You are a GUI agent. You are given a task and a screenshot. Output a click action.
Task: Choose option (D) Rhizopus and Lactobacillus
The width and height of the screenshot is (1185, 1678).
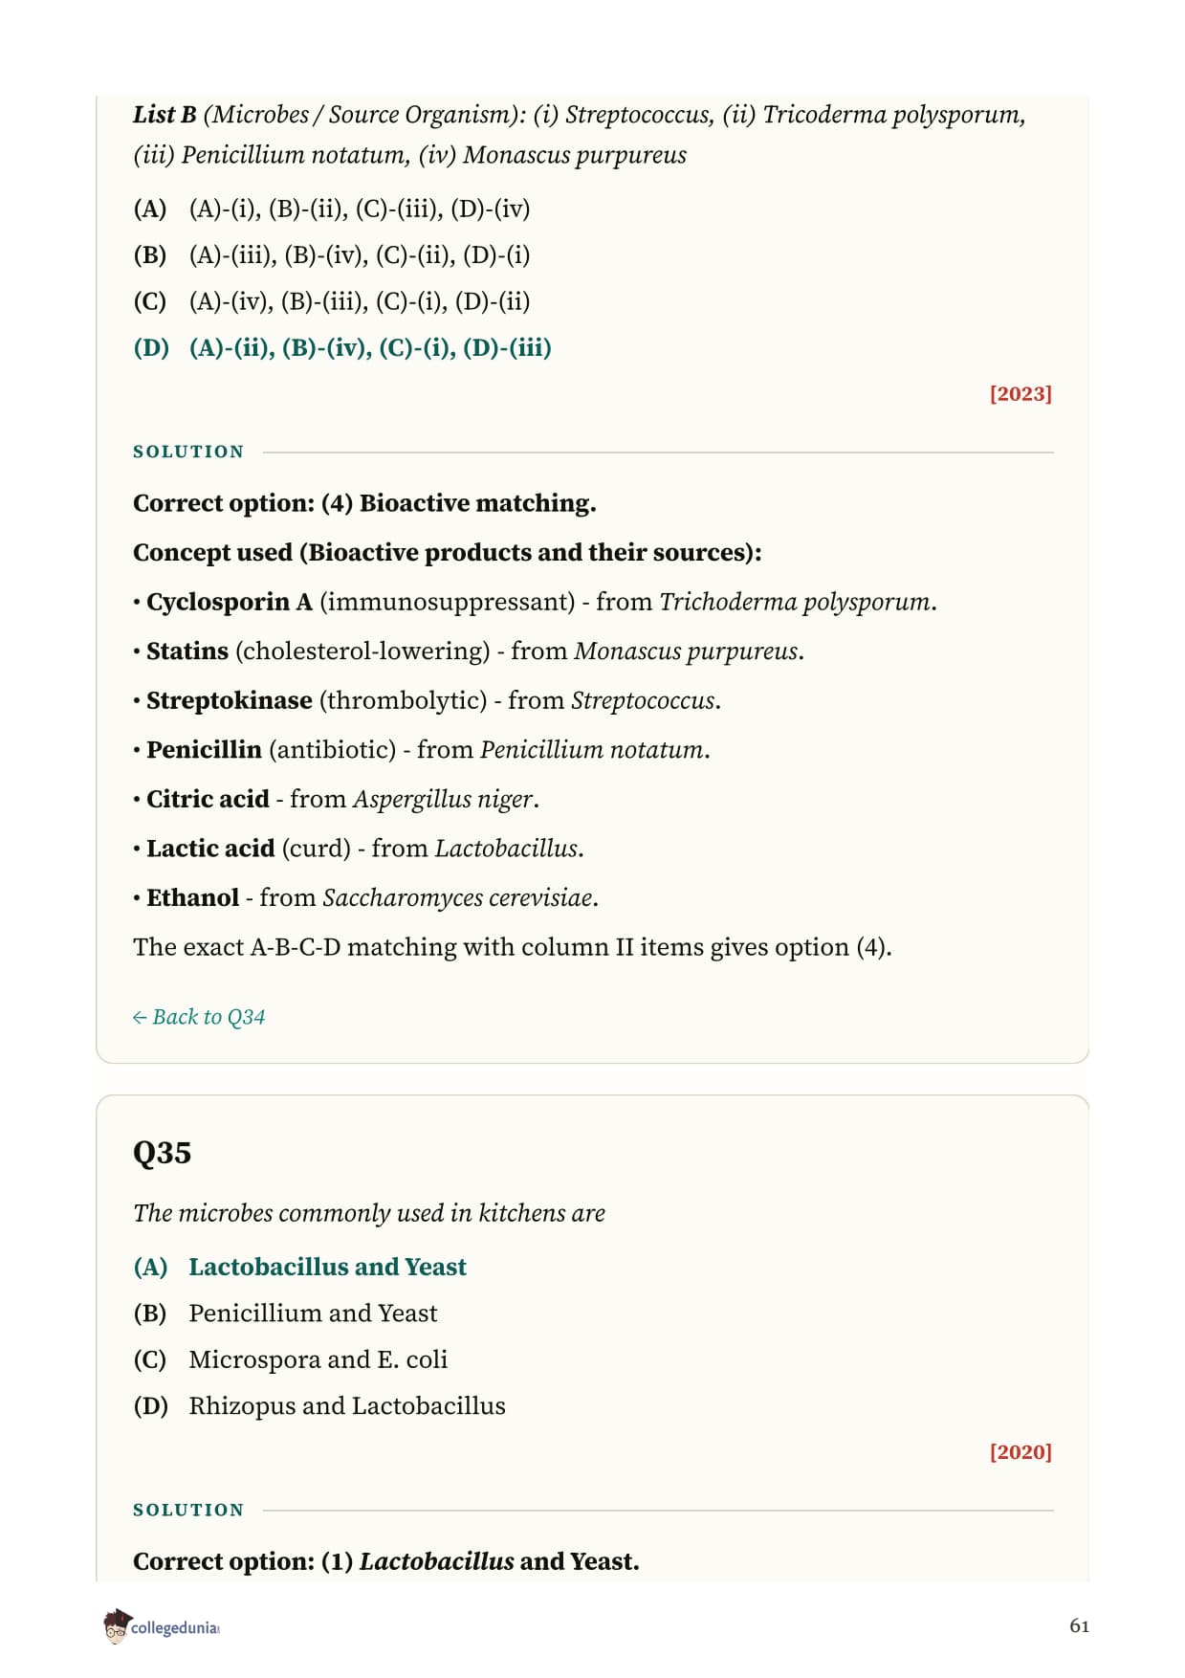(x=319, y=1406)
